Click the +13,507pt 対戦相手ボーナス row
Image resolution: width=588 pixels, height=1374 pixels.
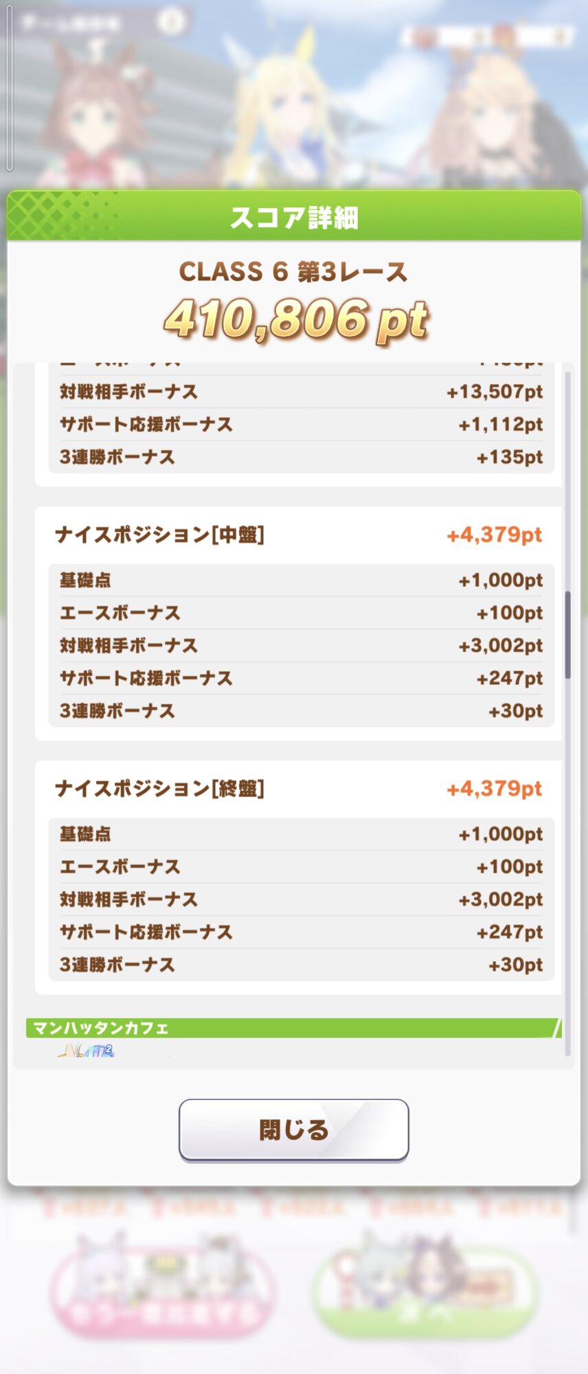301,392
